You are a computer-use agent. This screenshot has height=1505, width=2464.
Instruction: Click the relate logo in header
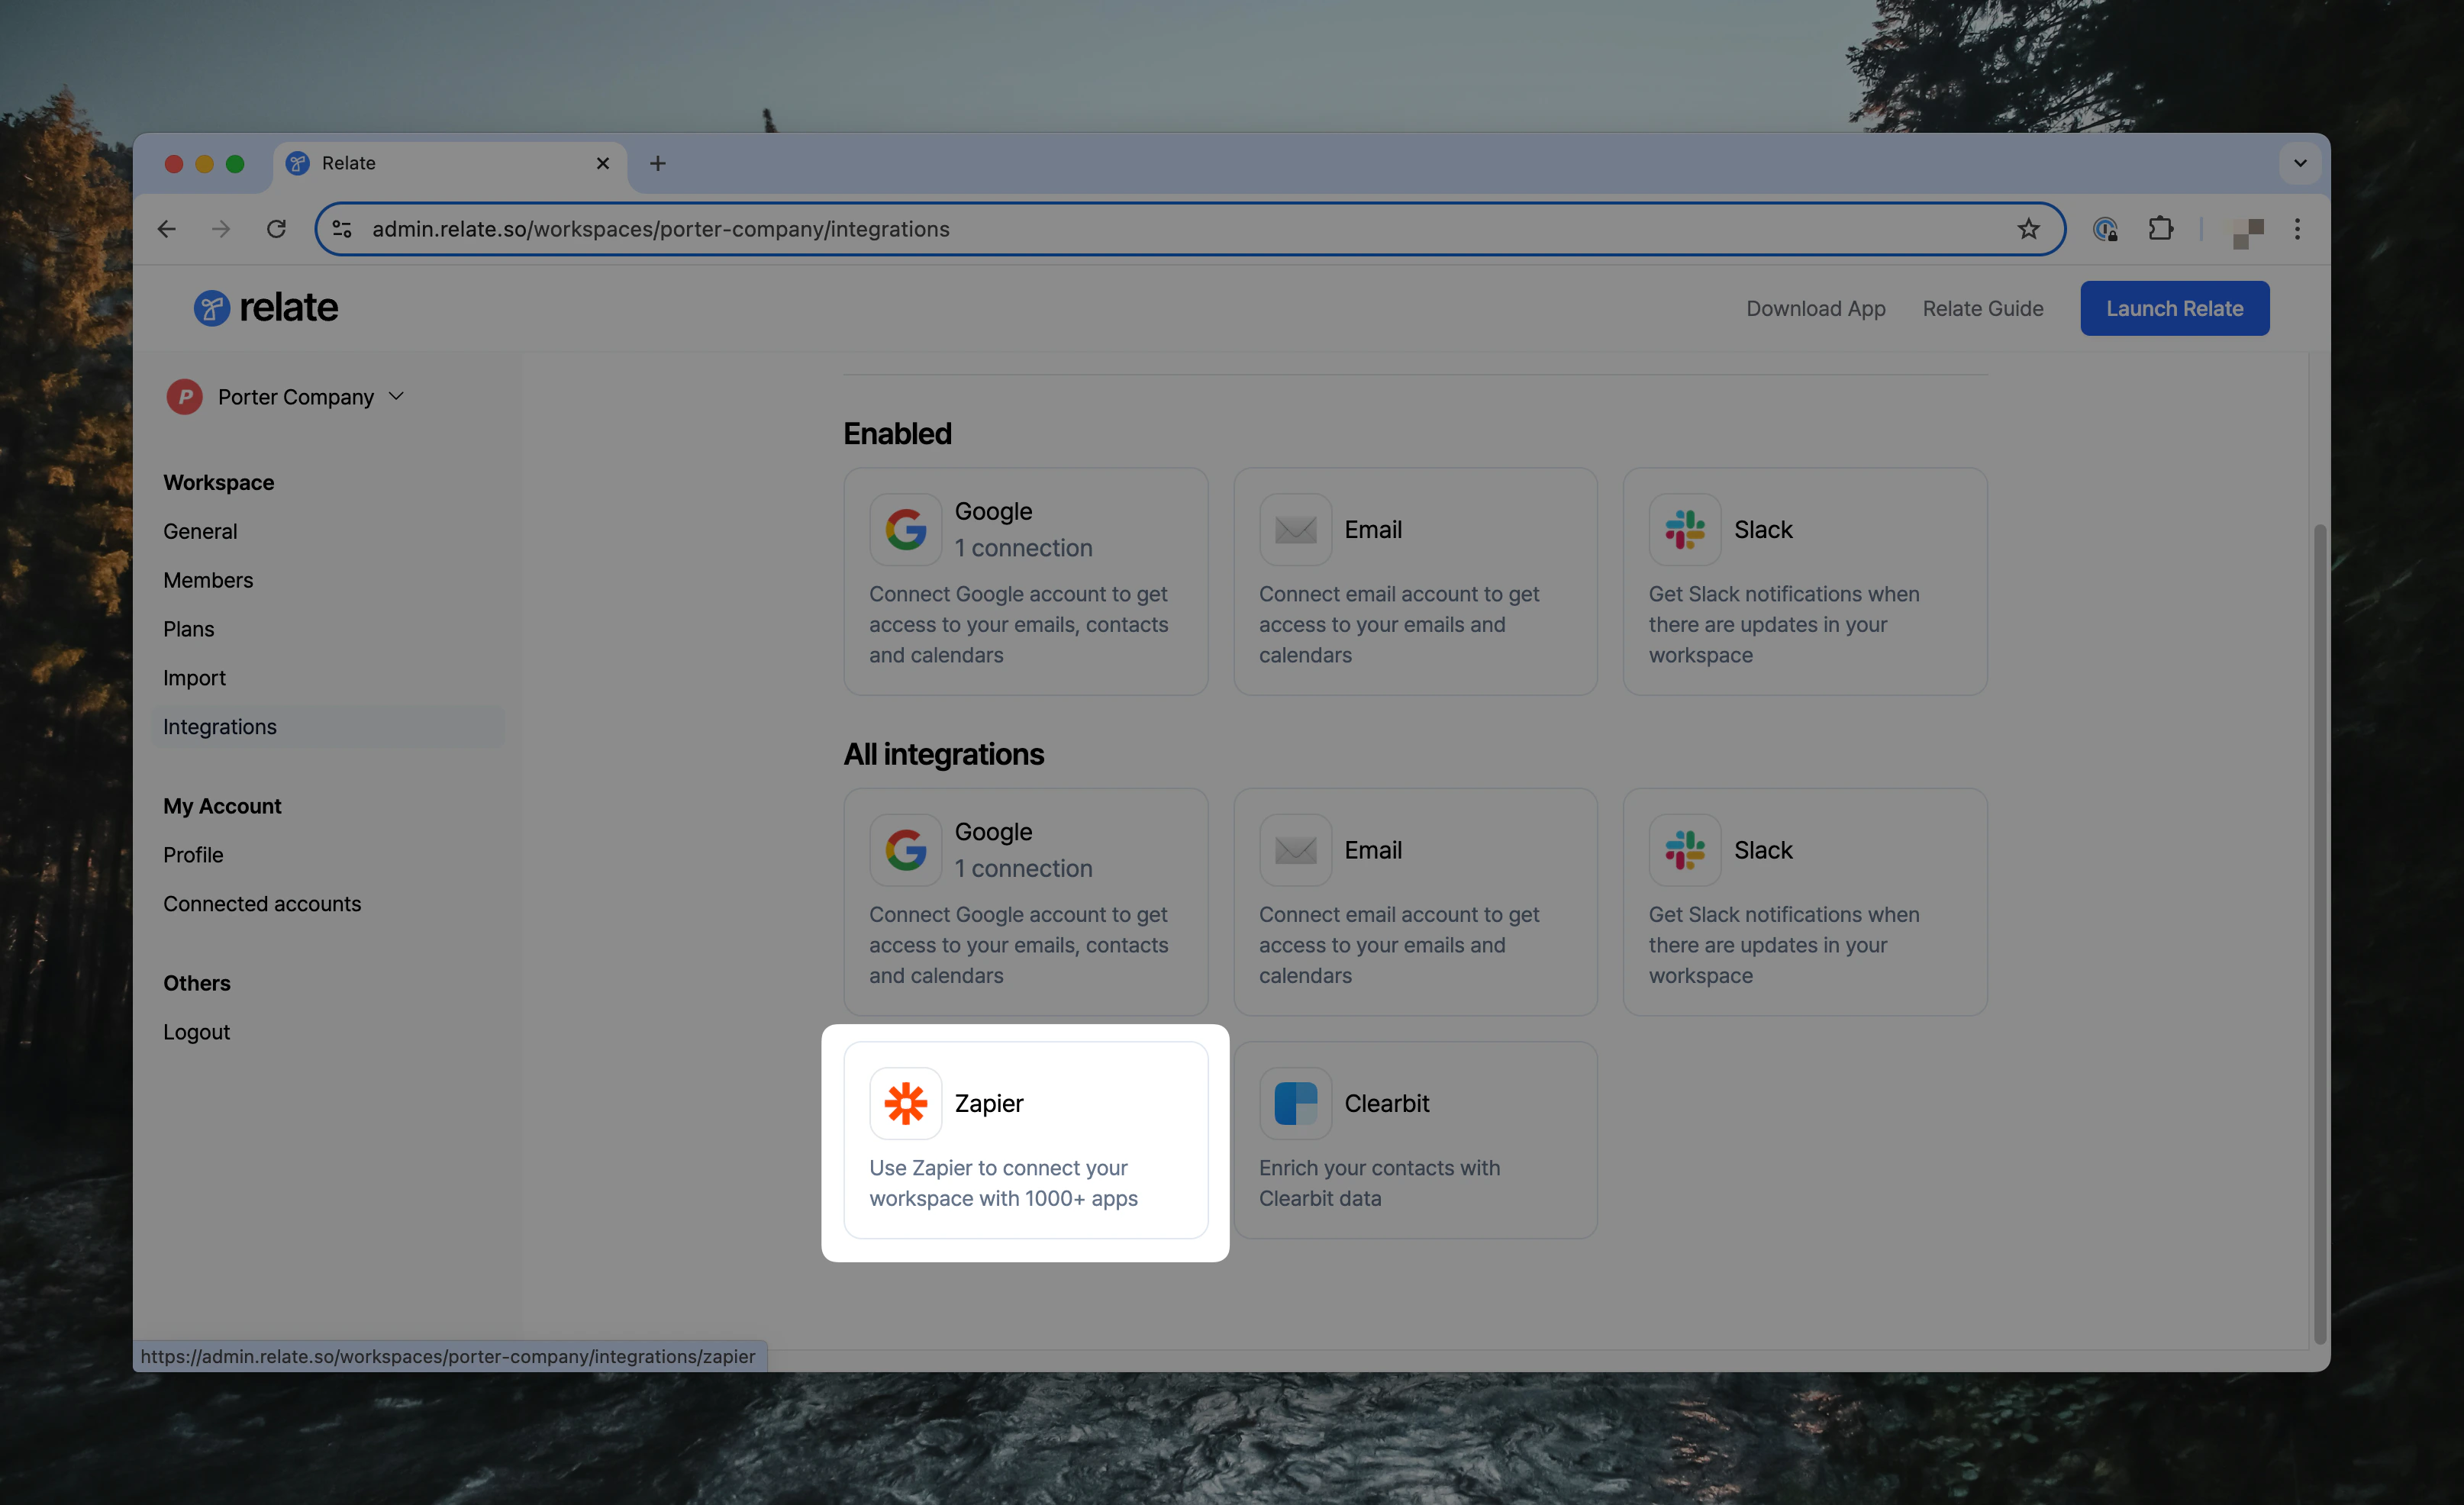pyautogui.click(x=266, y=308)
